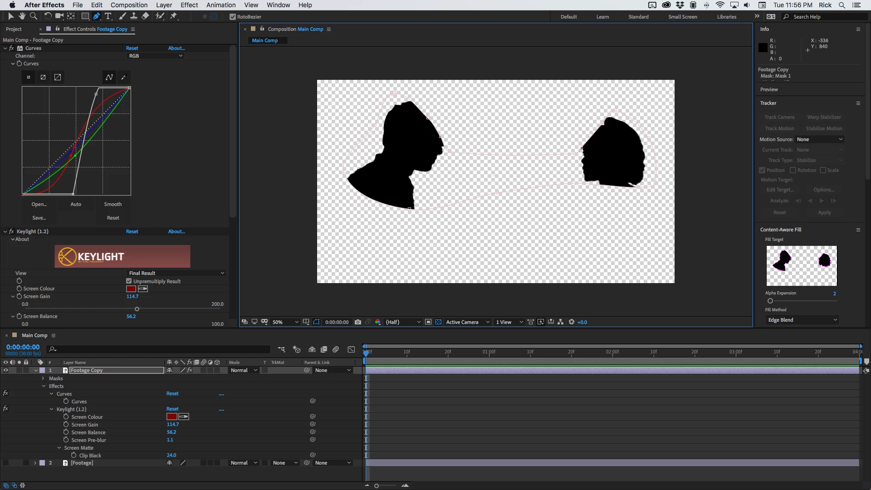
Task: Click the snapshot camera icon in viewer
Action: click(x=358, y=322)
